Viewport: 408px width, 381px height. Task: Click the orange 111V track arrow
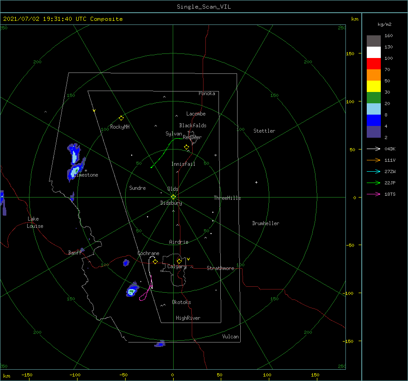(374, 160)
